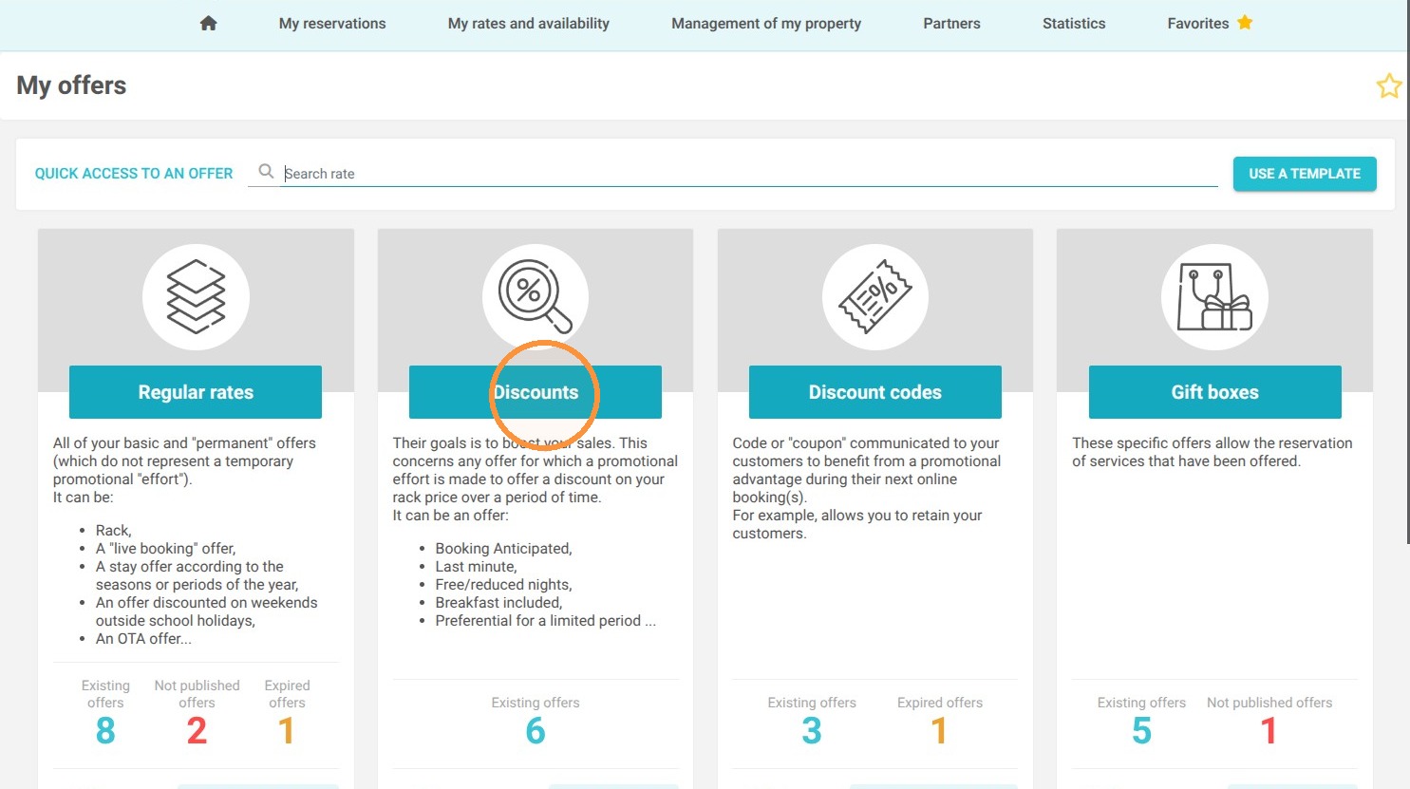The width and height of the screenshot is (1410, 789).
Task: Click the Gift boxes bag icon
Action: coord(1214,297)
